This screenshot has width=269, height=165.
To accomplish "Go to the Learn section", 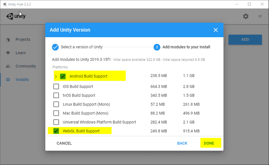I will [x=21, y=53].
